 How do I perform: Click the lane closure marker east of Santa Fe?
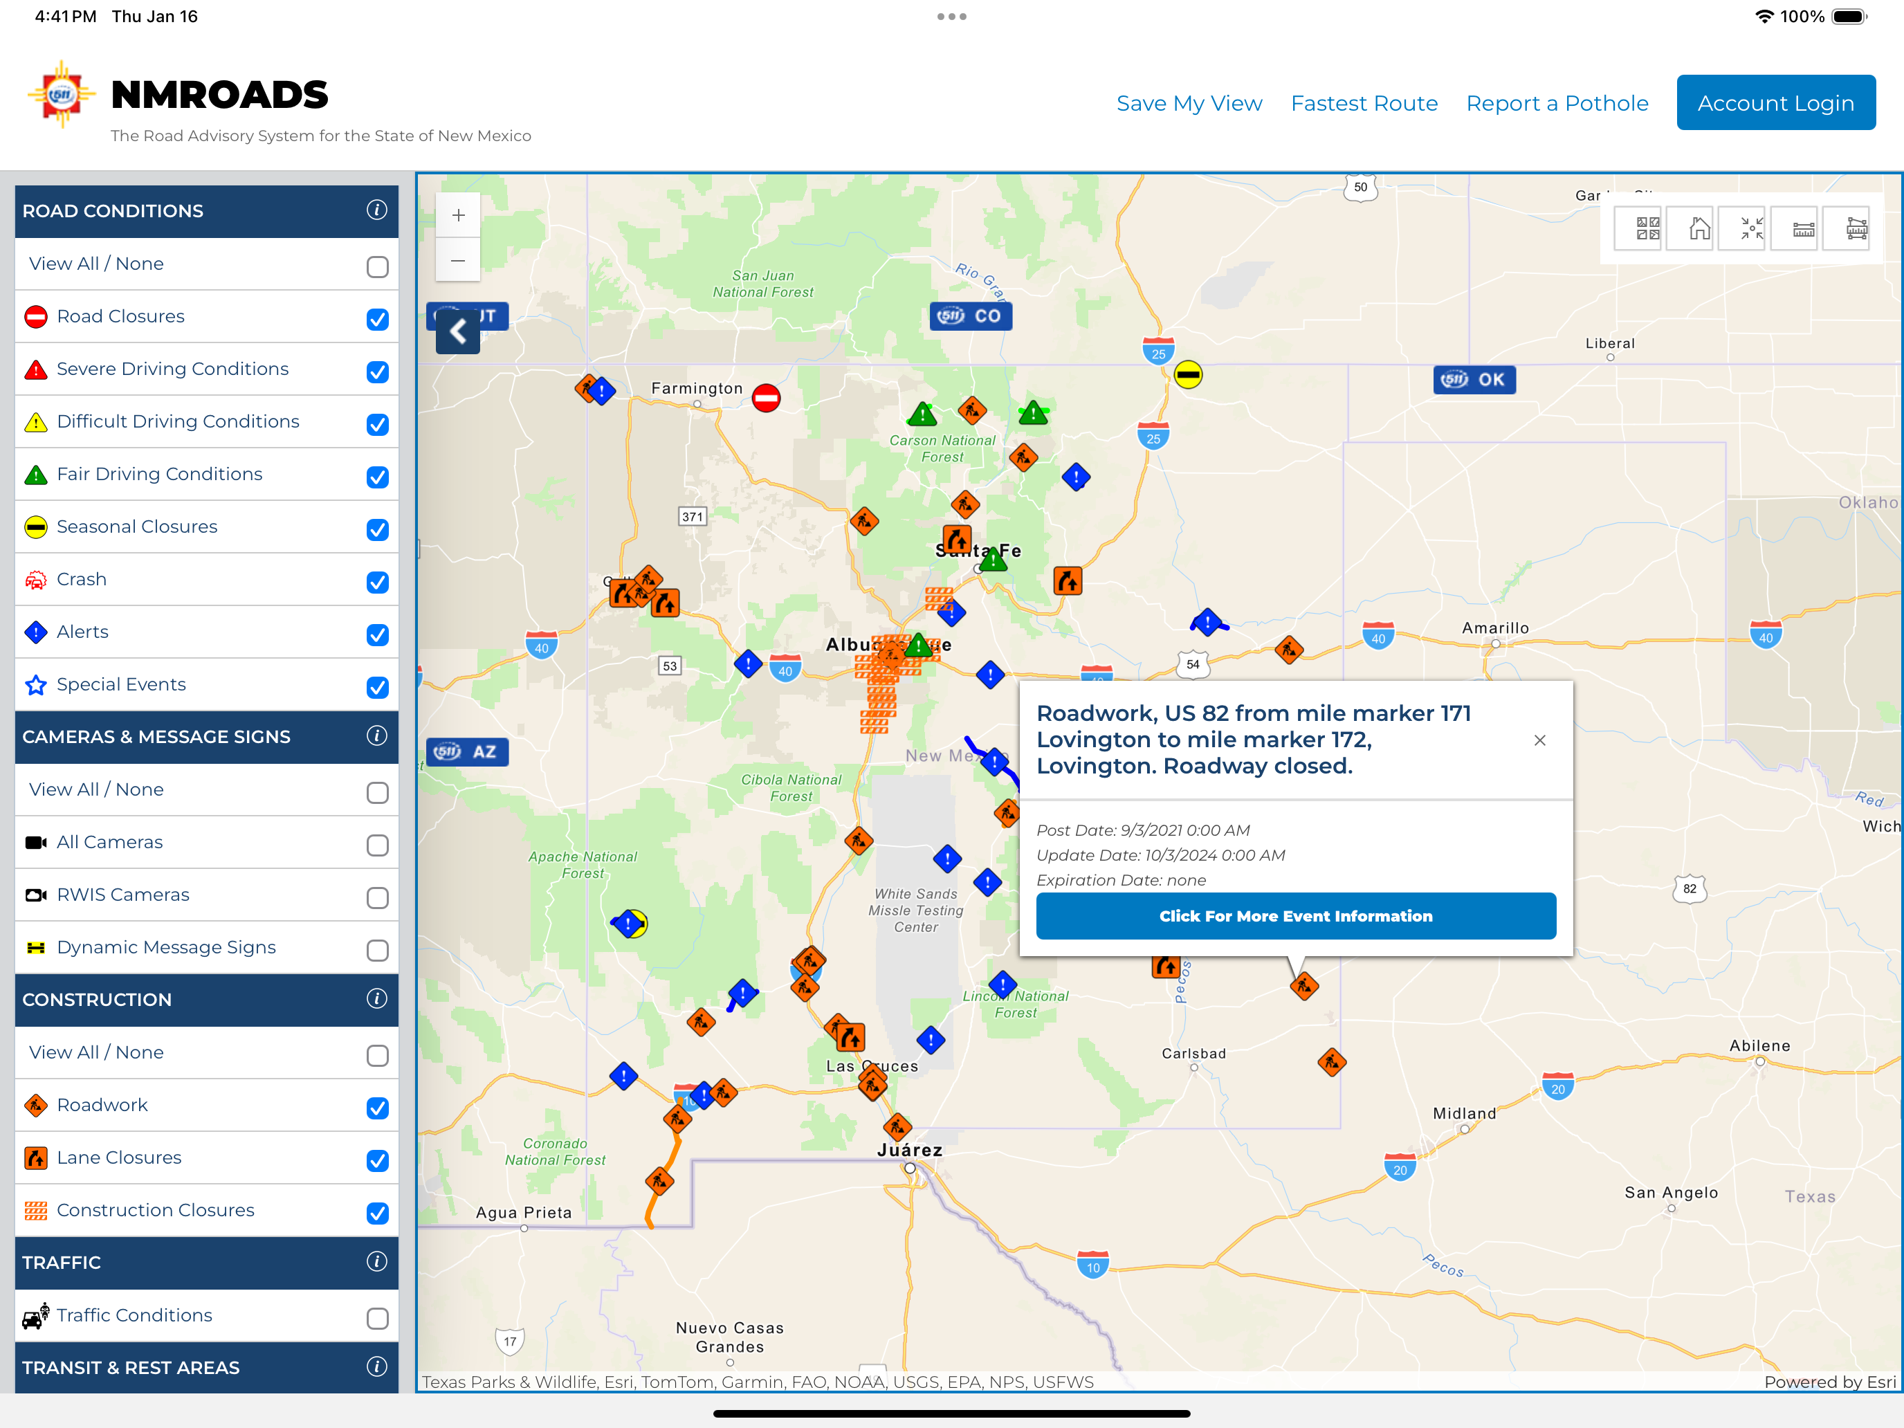(x=1068, y=581)
